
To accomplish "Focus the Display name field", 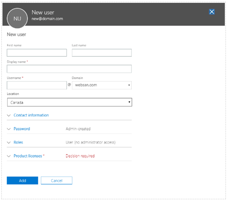I will pos(69,69).
